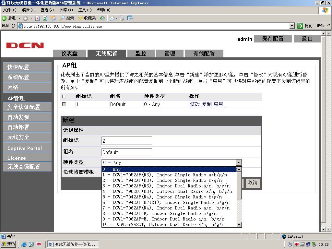Screen dimensions: 332x249
Task: Click the Internet Explorer quick launch icon
Action: tap(24, 244)
